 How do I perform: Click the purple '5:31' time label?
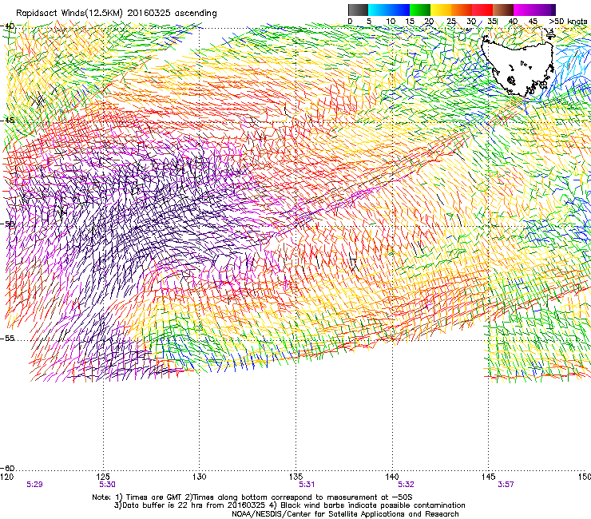pyautogui.click(x=307, y=485)
